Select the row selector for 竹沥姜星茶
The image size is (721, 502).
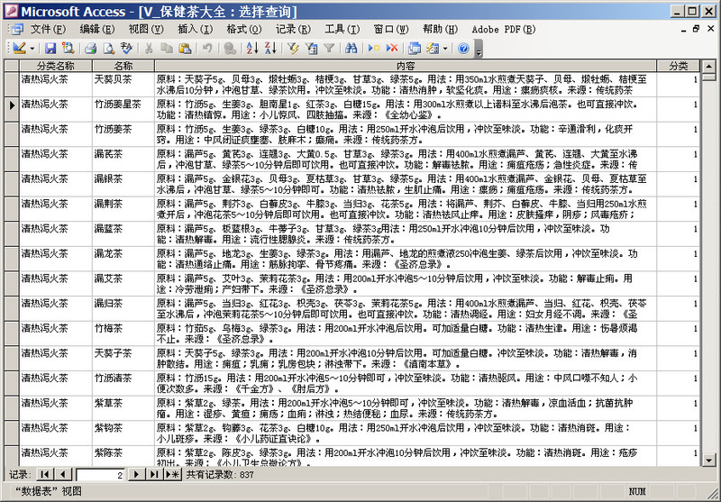(12, 109)
